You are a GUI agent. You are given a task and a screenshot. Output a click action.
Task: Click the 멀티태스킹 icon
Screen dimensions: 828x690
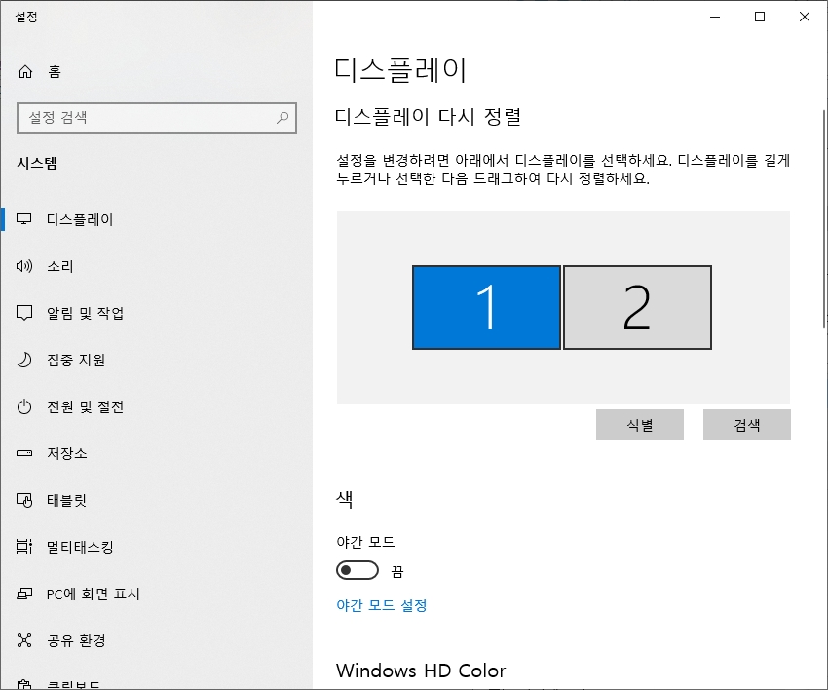point(24,547)
